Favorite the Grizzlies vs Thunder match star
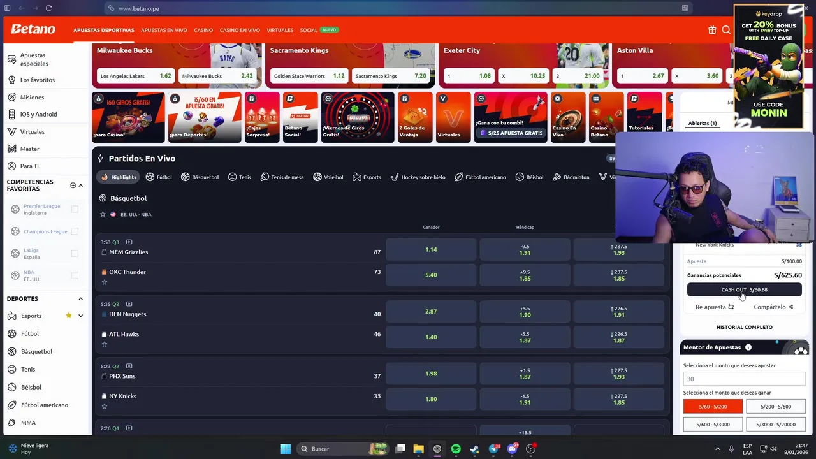Screen dimensions: 816x459 (105, 282)
